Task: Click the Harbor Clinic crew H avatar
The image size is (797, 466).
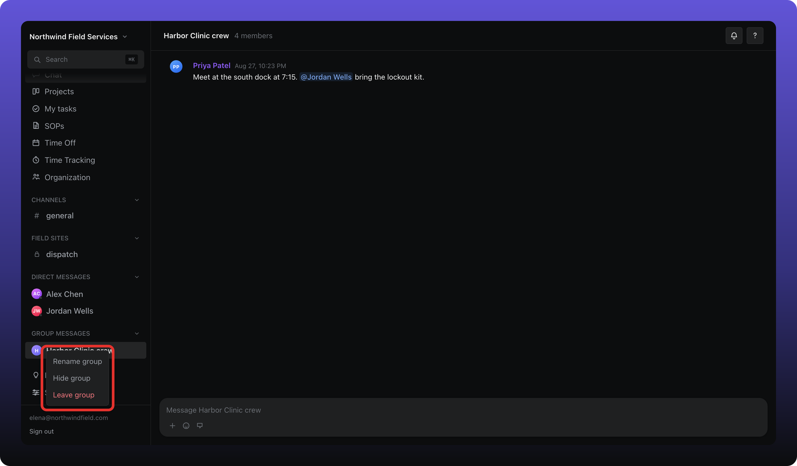Action: [x=36, y=350]
